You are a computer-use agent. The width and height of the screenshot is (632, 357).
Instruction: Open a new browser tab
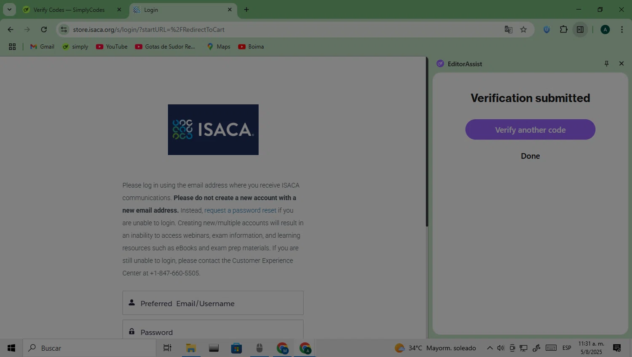point(246,10)
